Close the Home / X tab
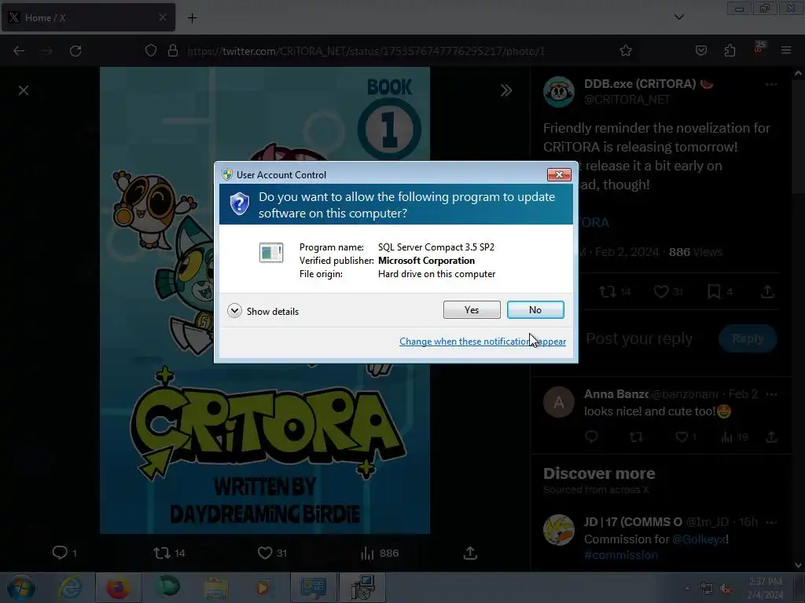 162,17
